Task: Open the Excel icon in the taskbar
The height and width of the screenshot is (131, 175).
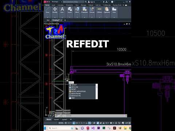Action: click(104, 128)
